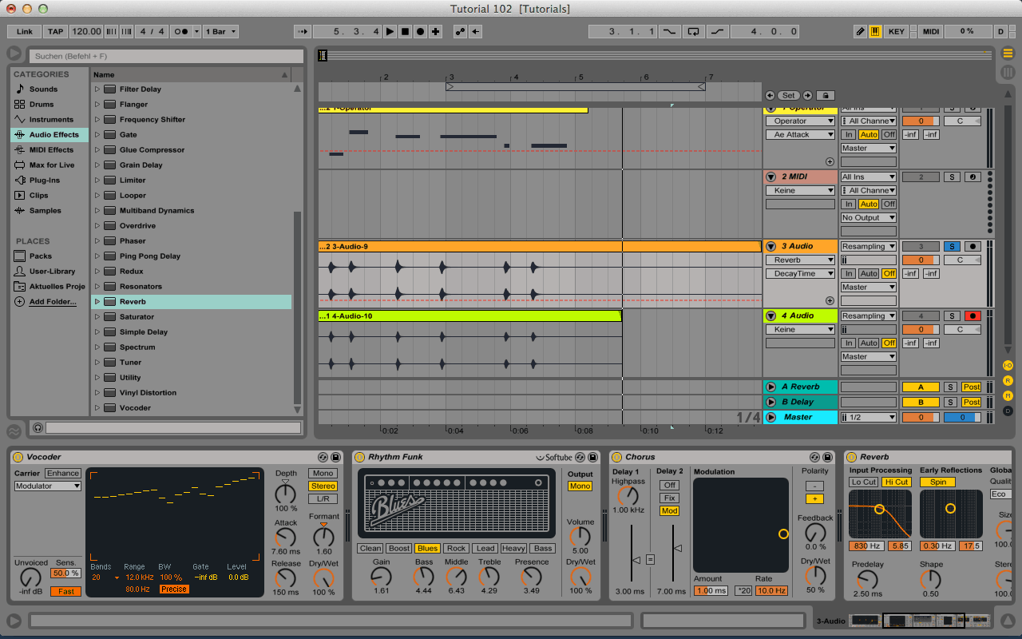Collapse the 3 Audio track with its disclosure triangle

(770, 246)
